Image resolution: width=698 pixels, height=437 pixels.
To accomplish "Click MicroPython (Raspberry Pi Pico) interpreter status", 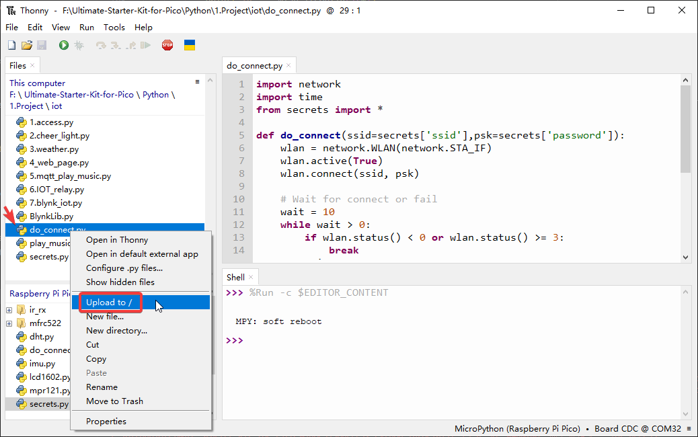I will pos(517,429).
